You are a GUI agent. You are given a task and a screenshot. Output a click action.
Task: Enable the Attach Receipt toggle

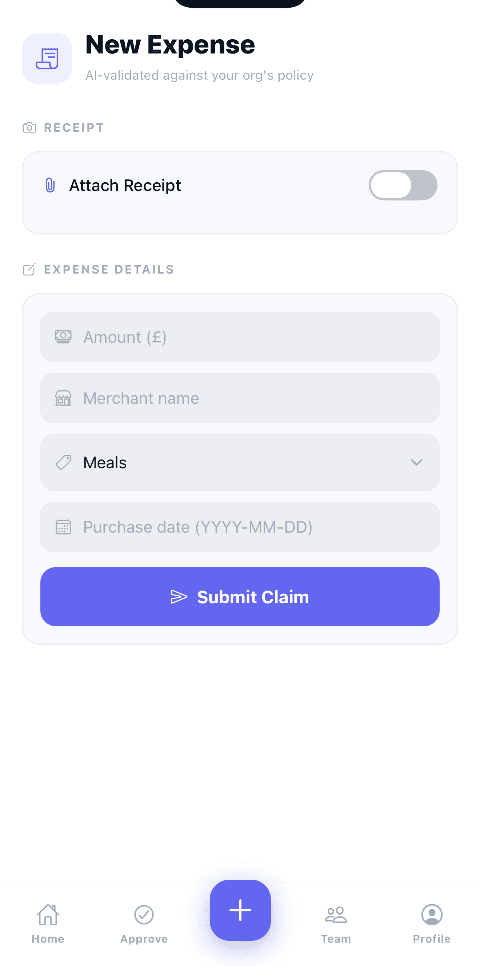403,185
